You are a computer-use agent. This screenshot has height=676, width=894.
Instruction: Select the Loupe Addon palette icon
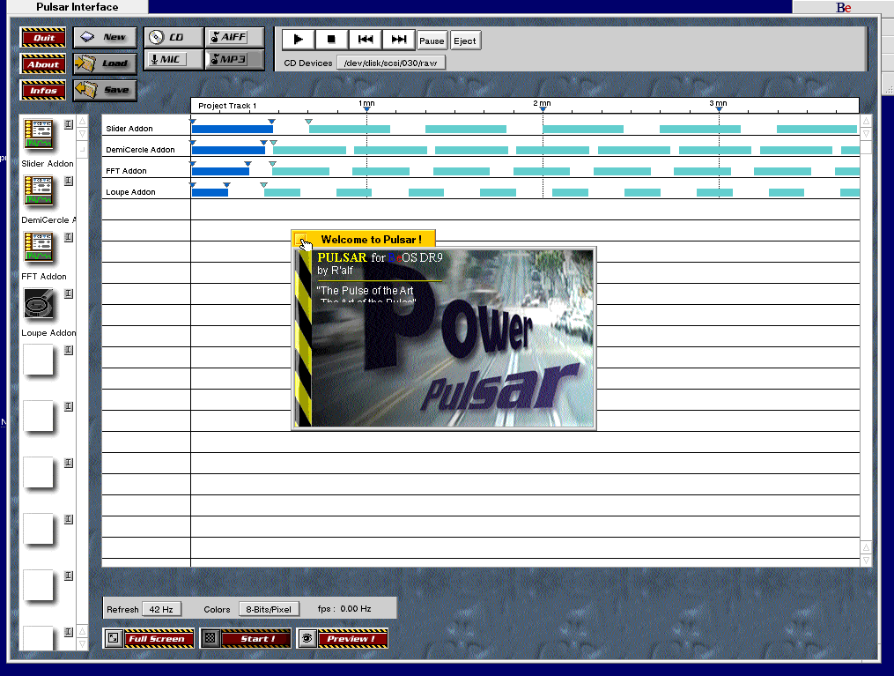pyautogui.click(x=39, y=303)
